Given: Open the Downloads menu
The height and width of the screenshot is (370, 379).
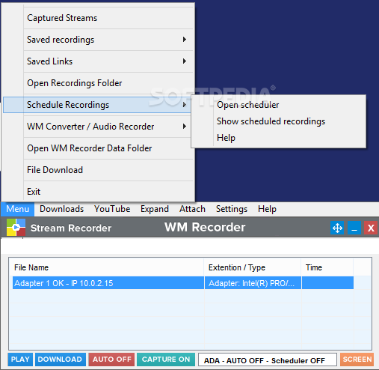Looking at the screenshot, I should (61, 209).
